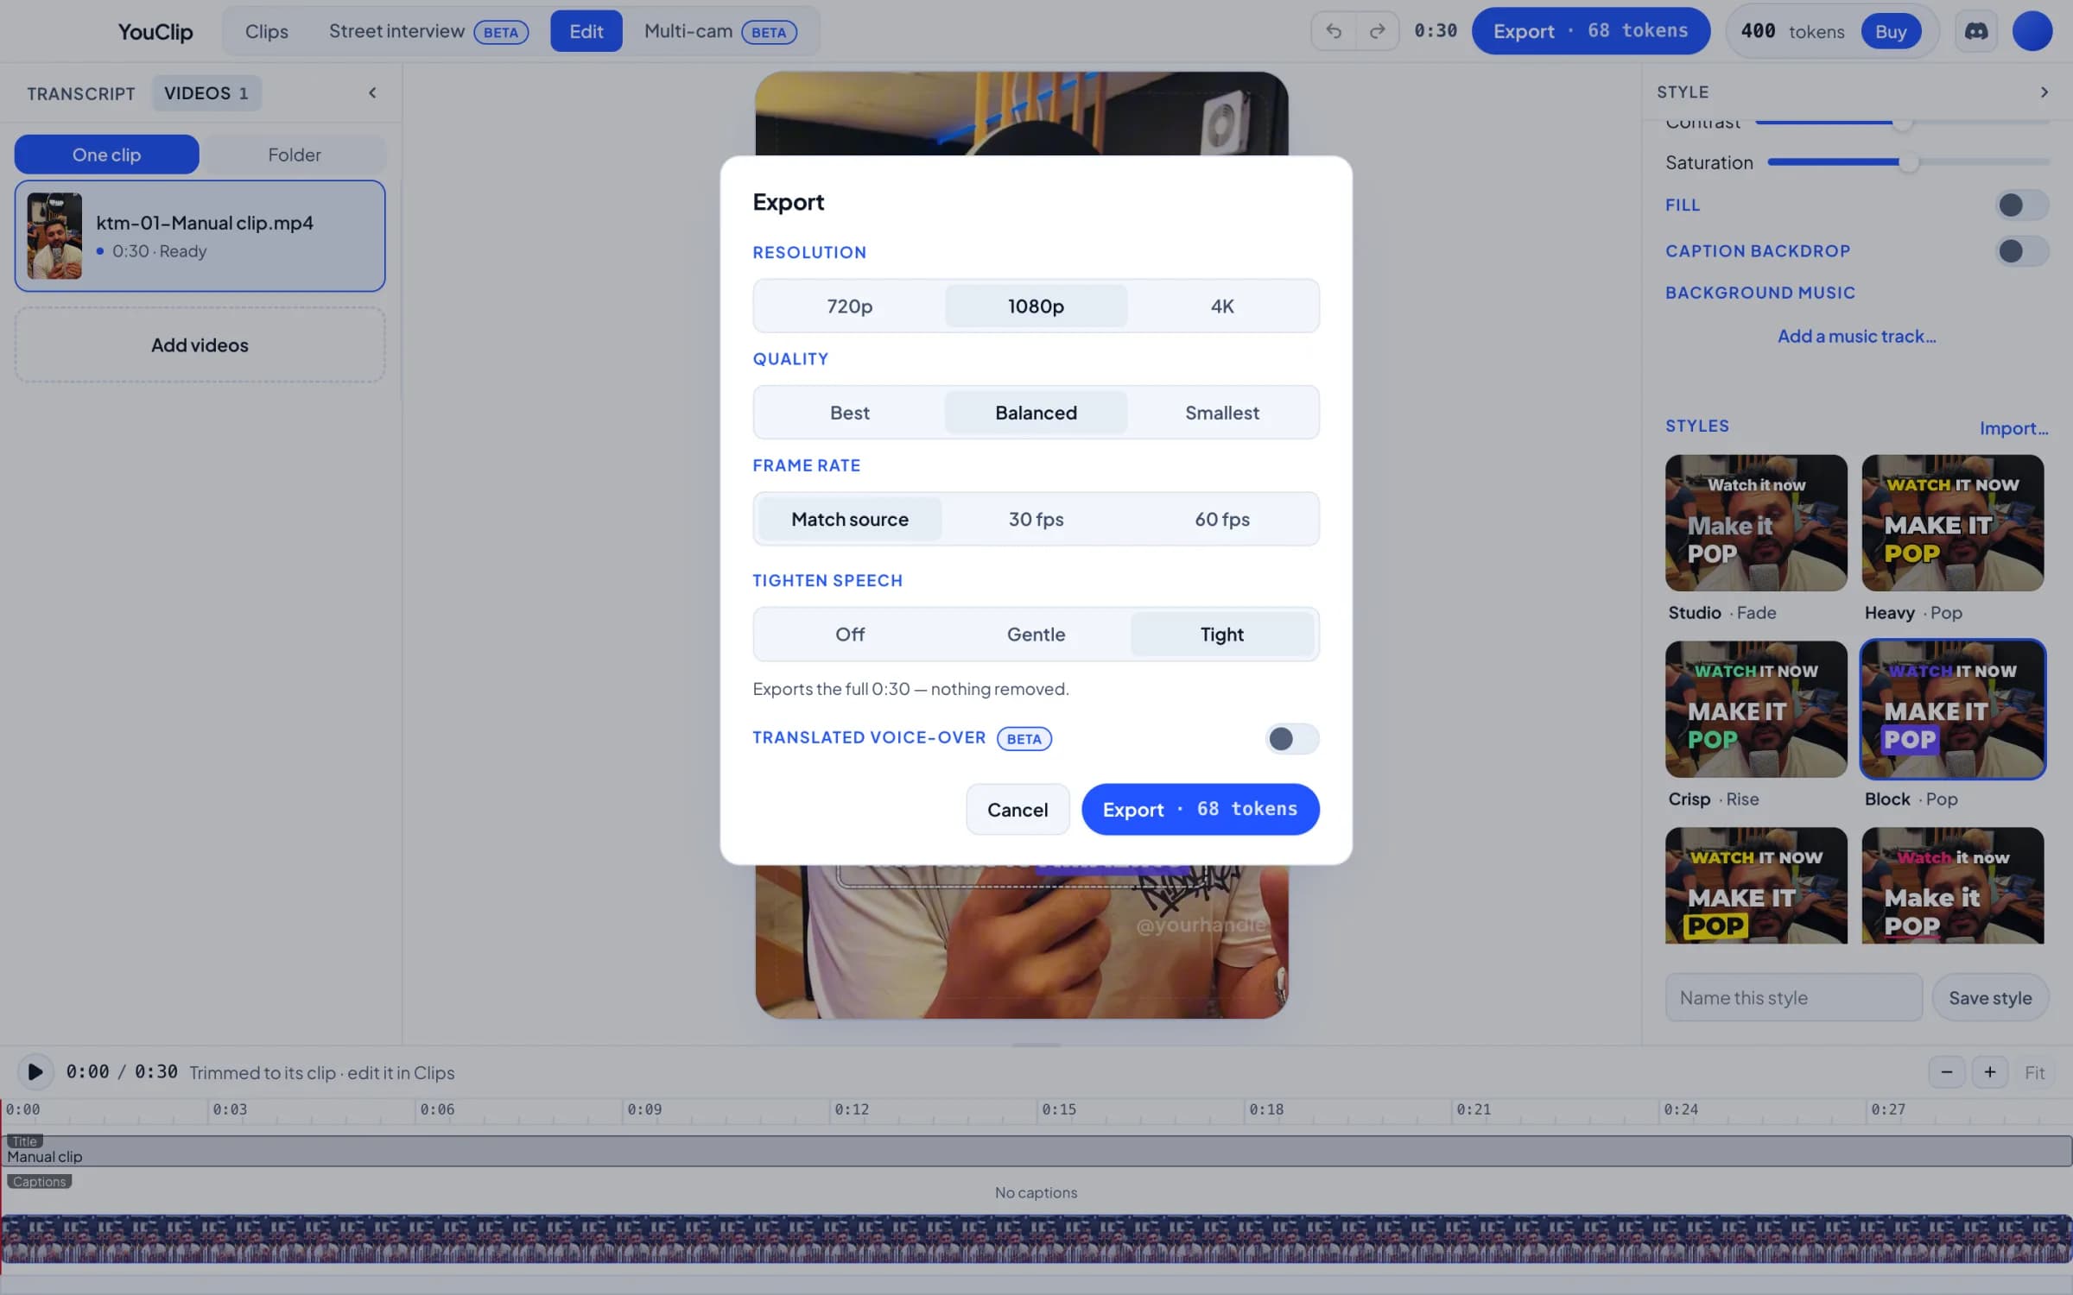2073x1295 pixels.
Task: Open the Street interview tab
Action: point(428,31)
